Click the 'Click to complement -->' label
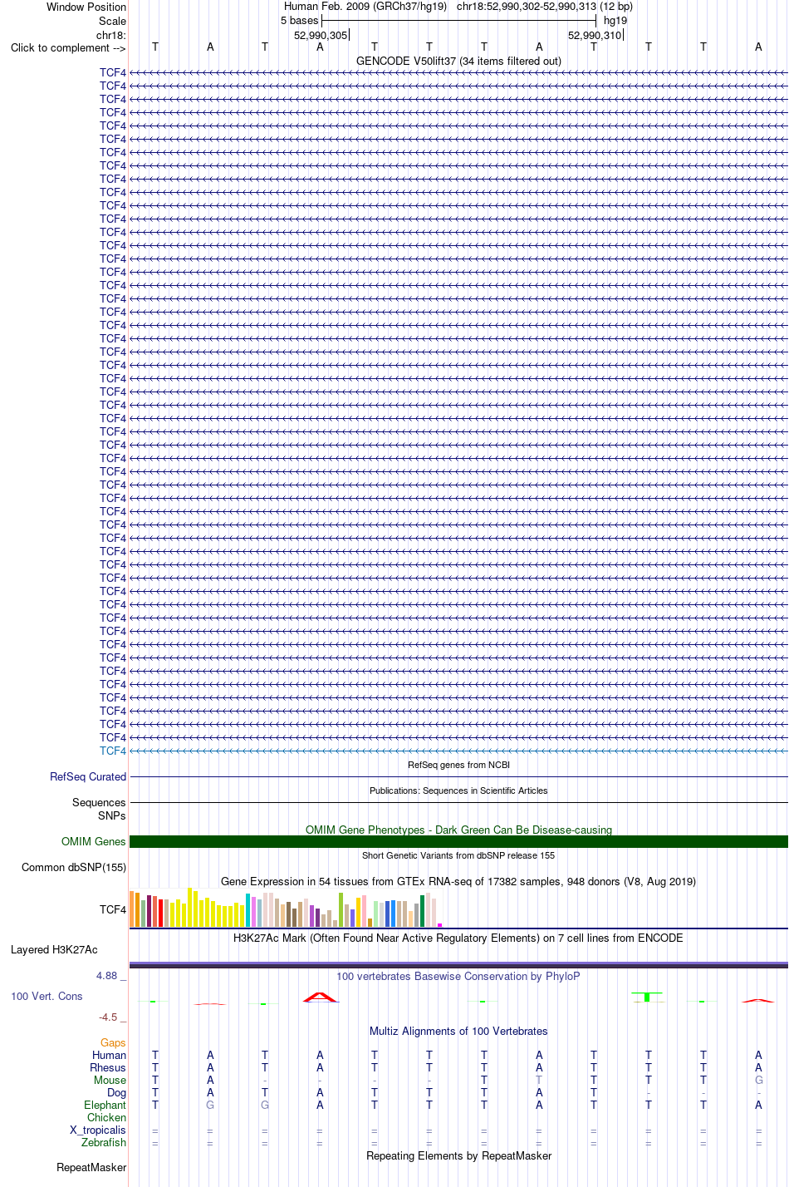 coord(68,47)
